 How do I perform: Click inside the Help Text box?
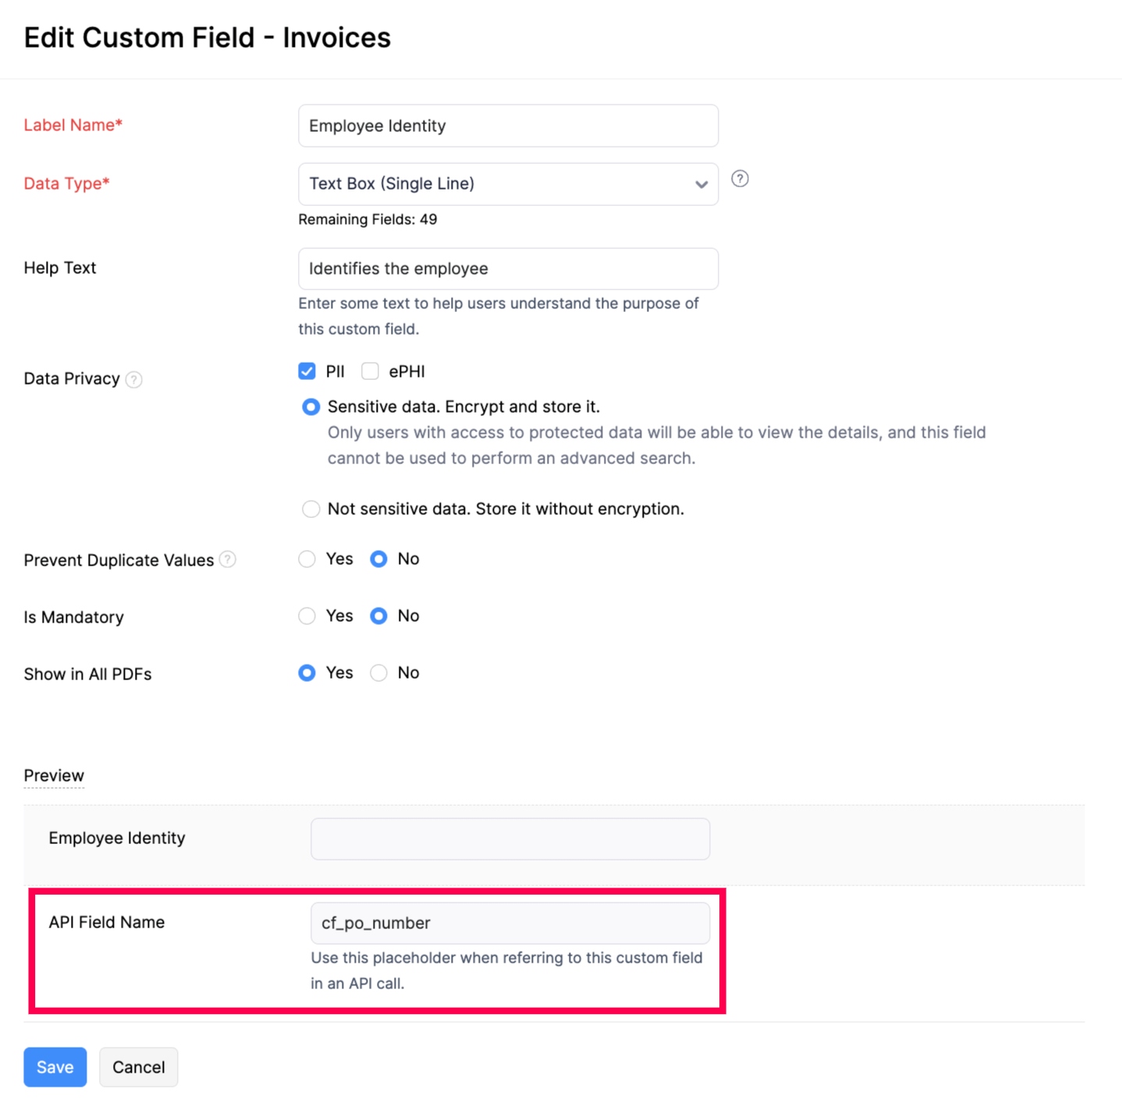[507, 268]
